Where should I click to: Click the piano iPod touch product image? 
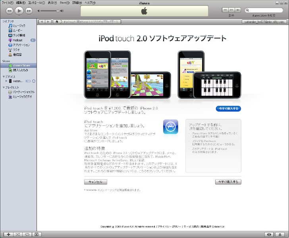[217, 85]
